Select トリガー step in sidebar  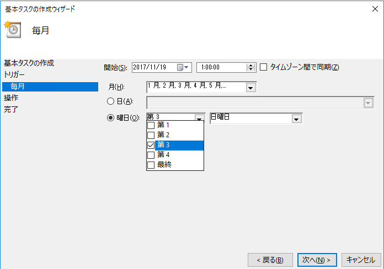point(14,74)
